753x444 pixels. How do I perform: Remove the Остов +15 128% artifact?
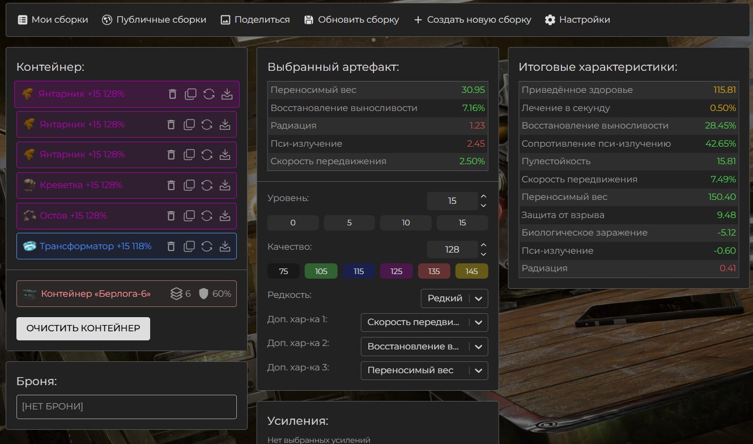click(171, 215)
